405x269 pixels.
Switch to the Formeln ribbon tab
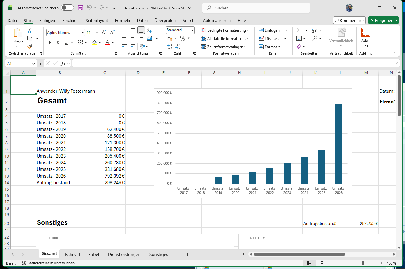point(122,20)
